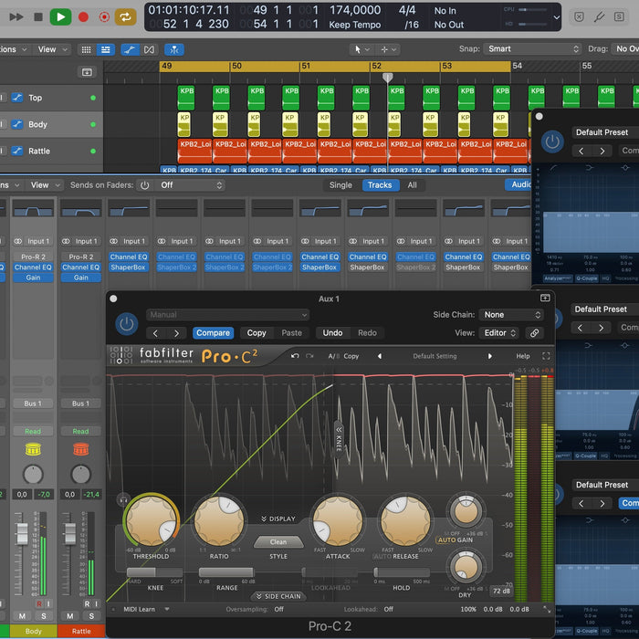Select the Tracks mixer tab

coord(380,185)
